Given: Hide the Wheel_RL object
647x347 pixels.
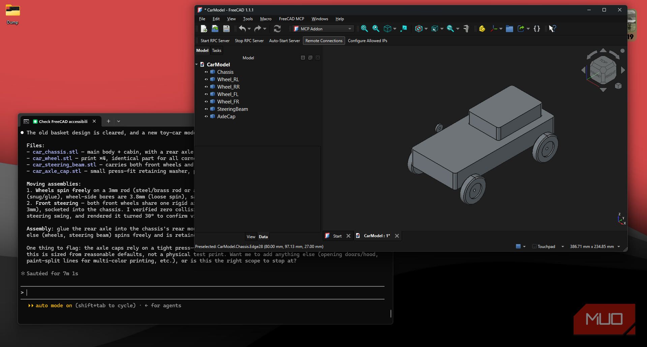Looking at the screenshot, I should coord(206,80).
